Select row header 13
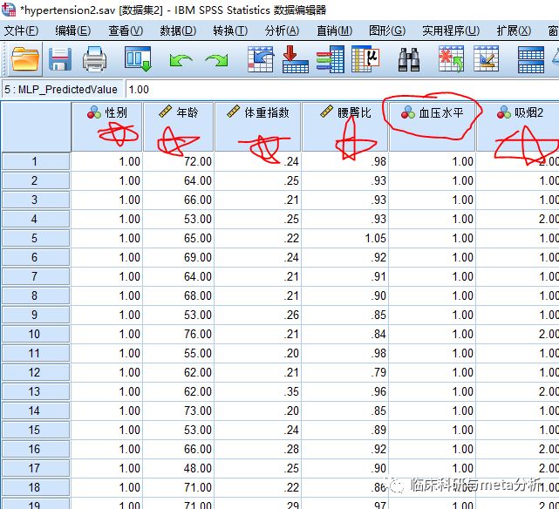The image size is (559, 509). (36, 391)
